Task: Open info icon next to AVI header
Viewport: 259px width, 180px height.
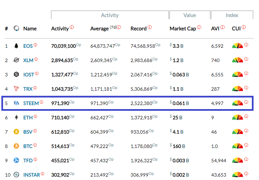Action: tap(223, 27)
